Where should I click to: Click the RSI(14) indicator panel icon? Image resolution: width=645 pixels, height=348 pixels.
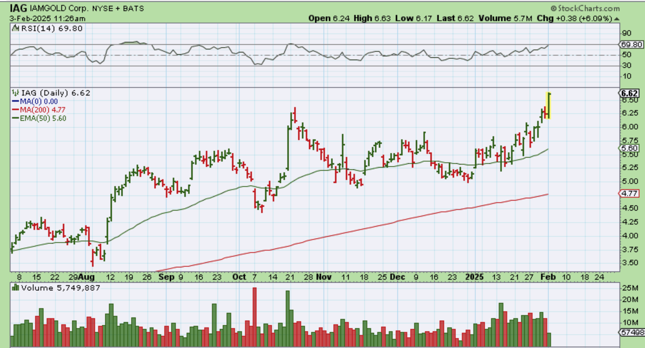(x=15, y=28)
